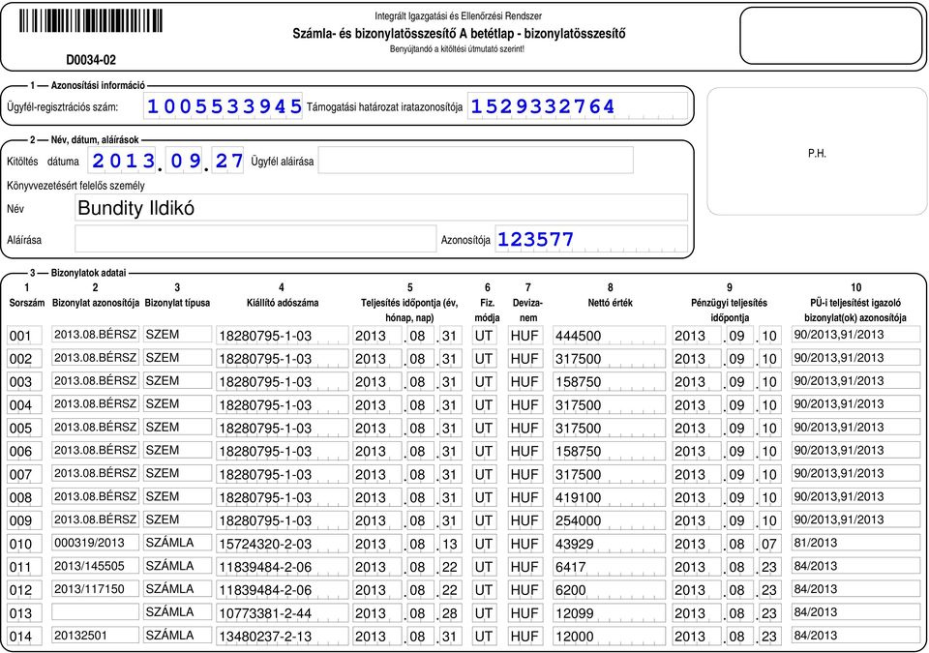
Task: Click the 'Azonosítási információ' section title
Action: point(98,85)
